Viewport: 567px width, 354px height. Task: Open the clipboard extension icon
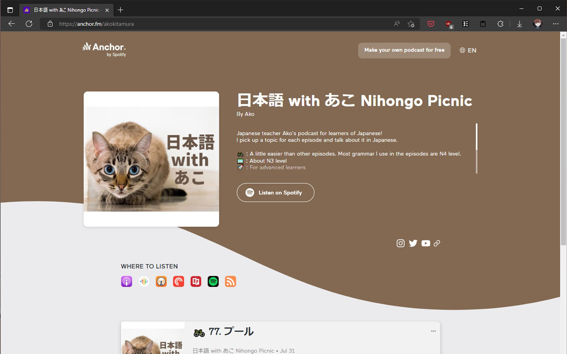(x=483, y=24)
